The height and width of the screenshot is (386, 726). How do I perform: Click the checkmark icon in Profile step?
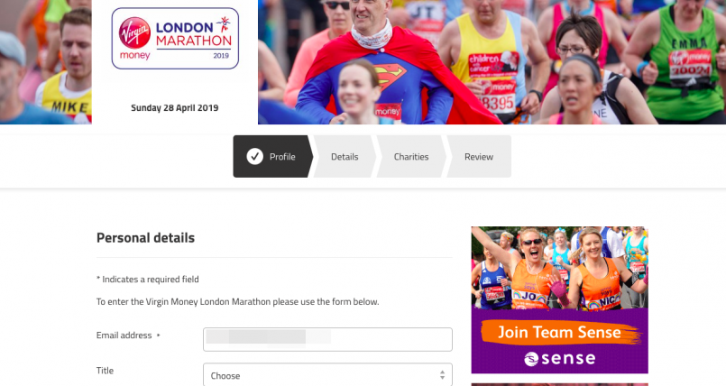[x=254, y=156]
